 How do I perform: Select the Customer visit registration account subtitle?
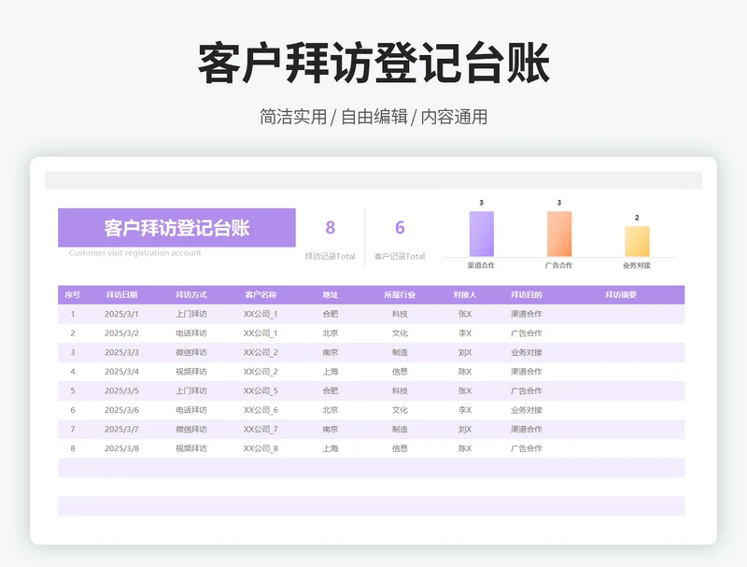[134, 252]
